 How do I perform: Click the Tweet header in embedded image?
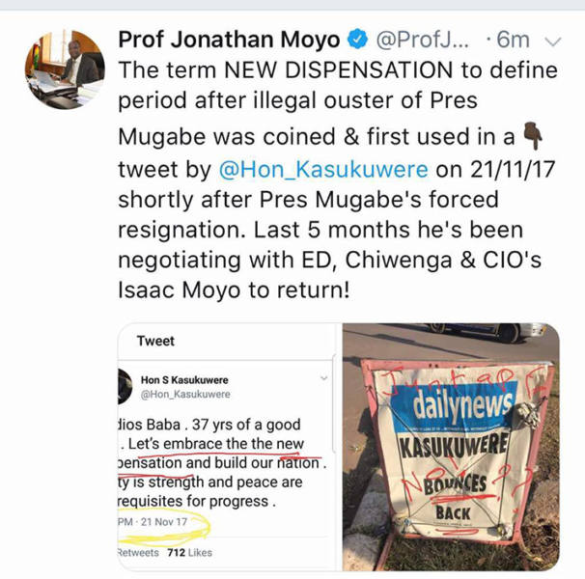(155, 341)
